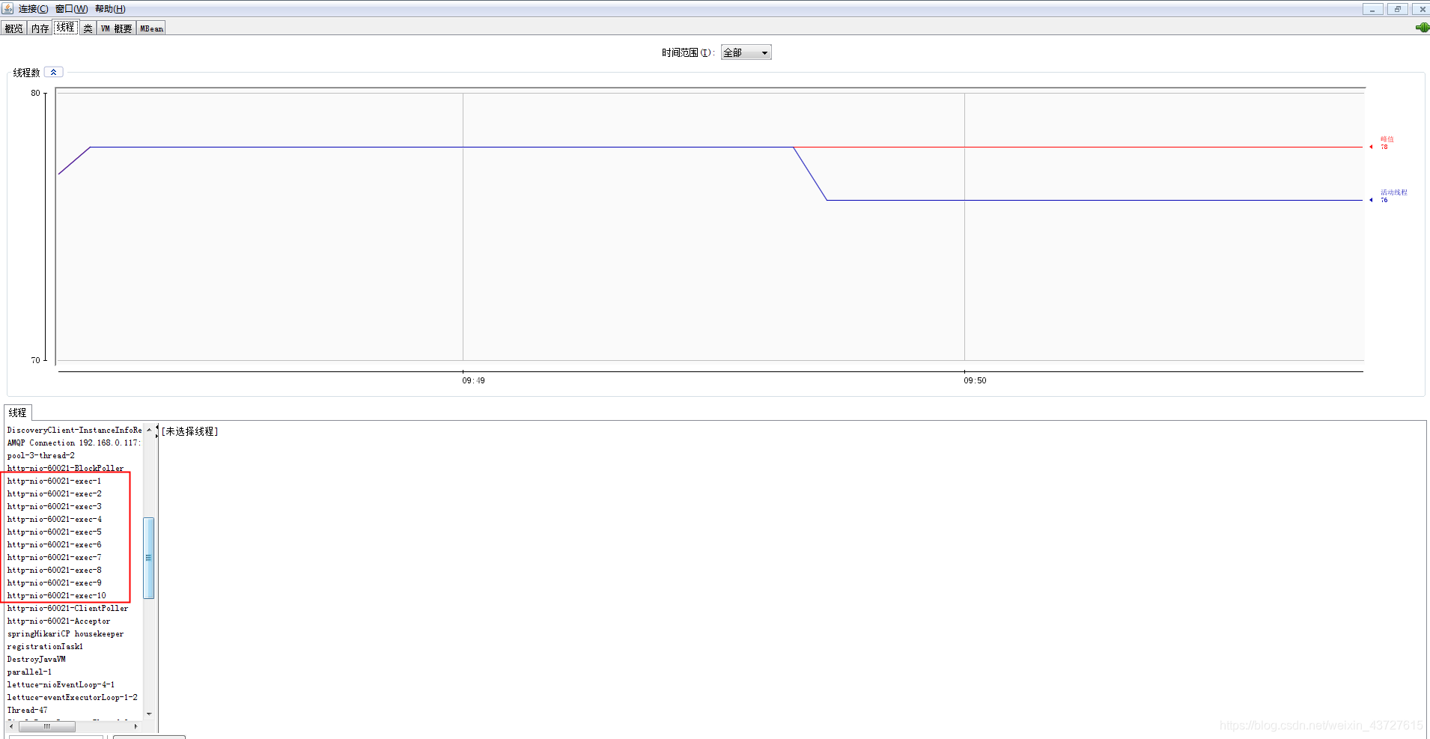Viewport: 1430px width, 739px height.
Task: Select thread AMQP Connection 192.168.0.117
Action: click(x=74, y=443)
